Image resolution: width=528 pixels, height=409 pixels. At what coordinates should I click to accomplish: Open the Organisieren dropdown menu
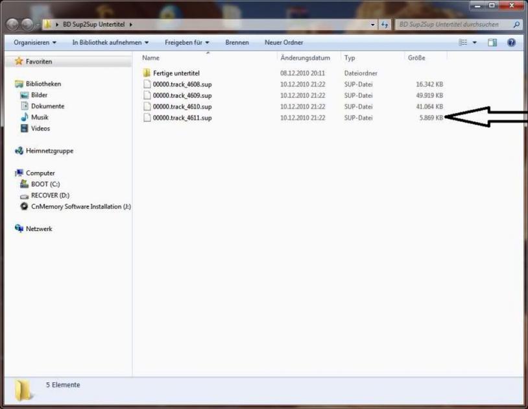tap(35, 42)
